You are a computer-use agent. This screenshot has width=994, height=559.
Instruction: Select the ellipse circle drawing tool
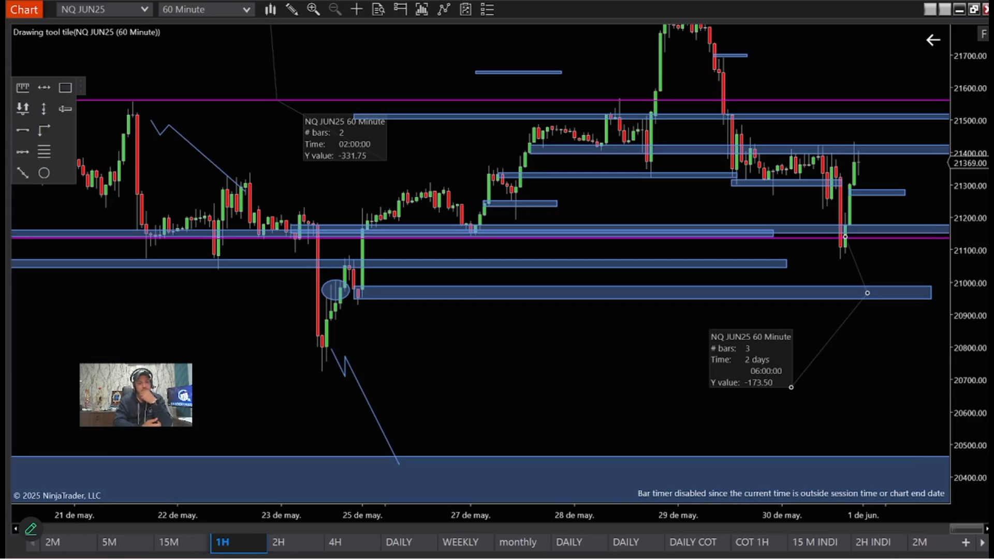click(x=44, y=173)
